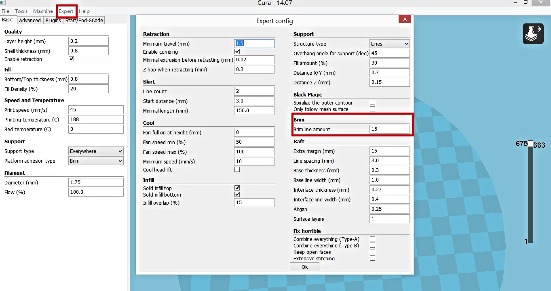Enable Spiralize the outer contour

coord(373,103)
